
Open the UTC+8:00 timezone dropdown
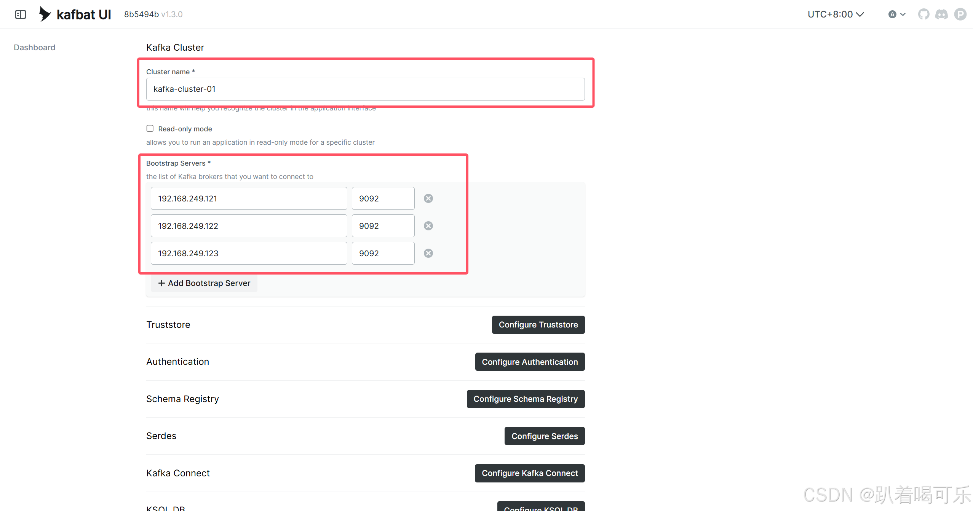click(x=836, y=14)
